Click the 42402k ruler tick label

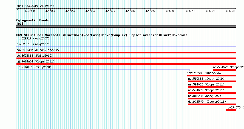211,11
